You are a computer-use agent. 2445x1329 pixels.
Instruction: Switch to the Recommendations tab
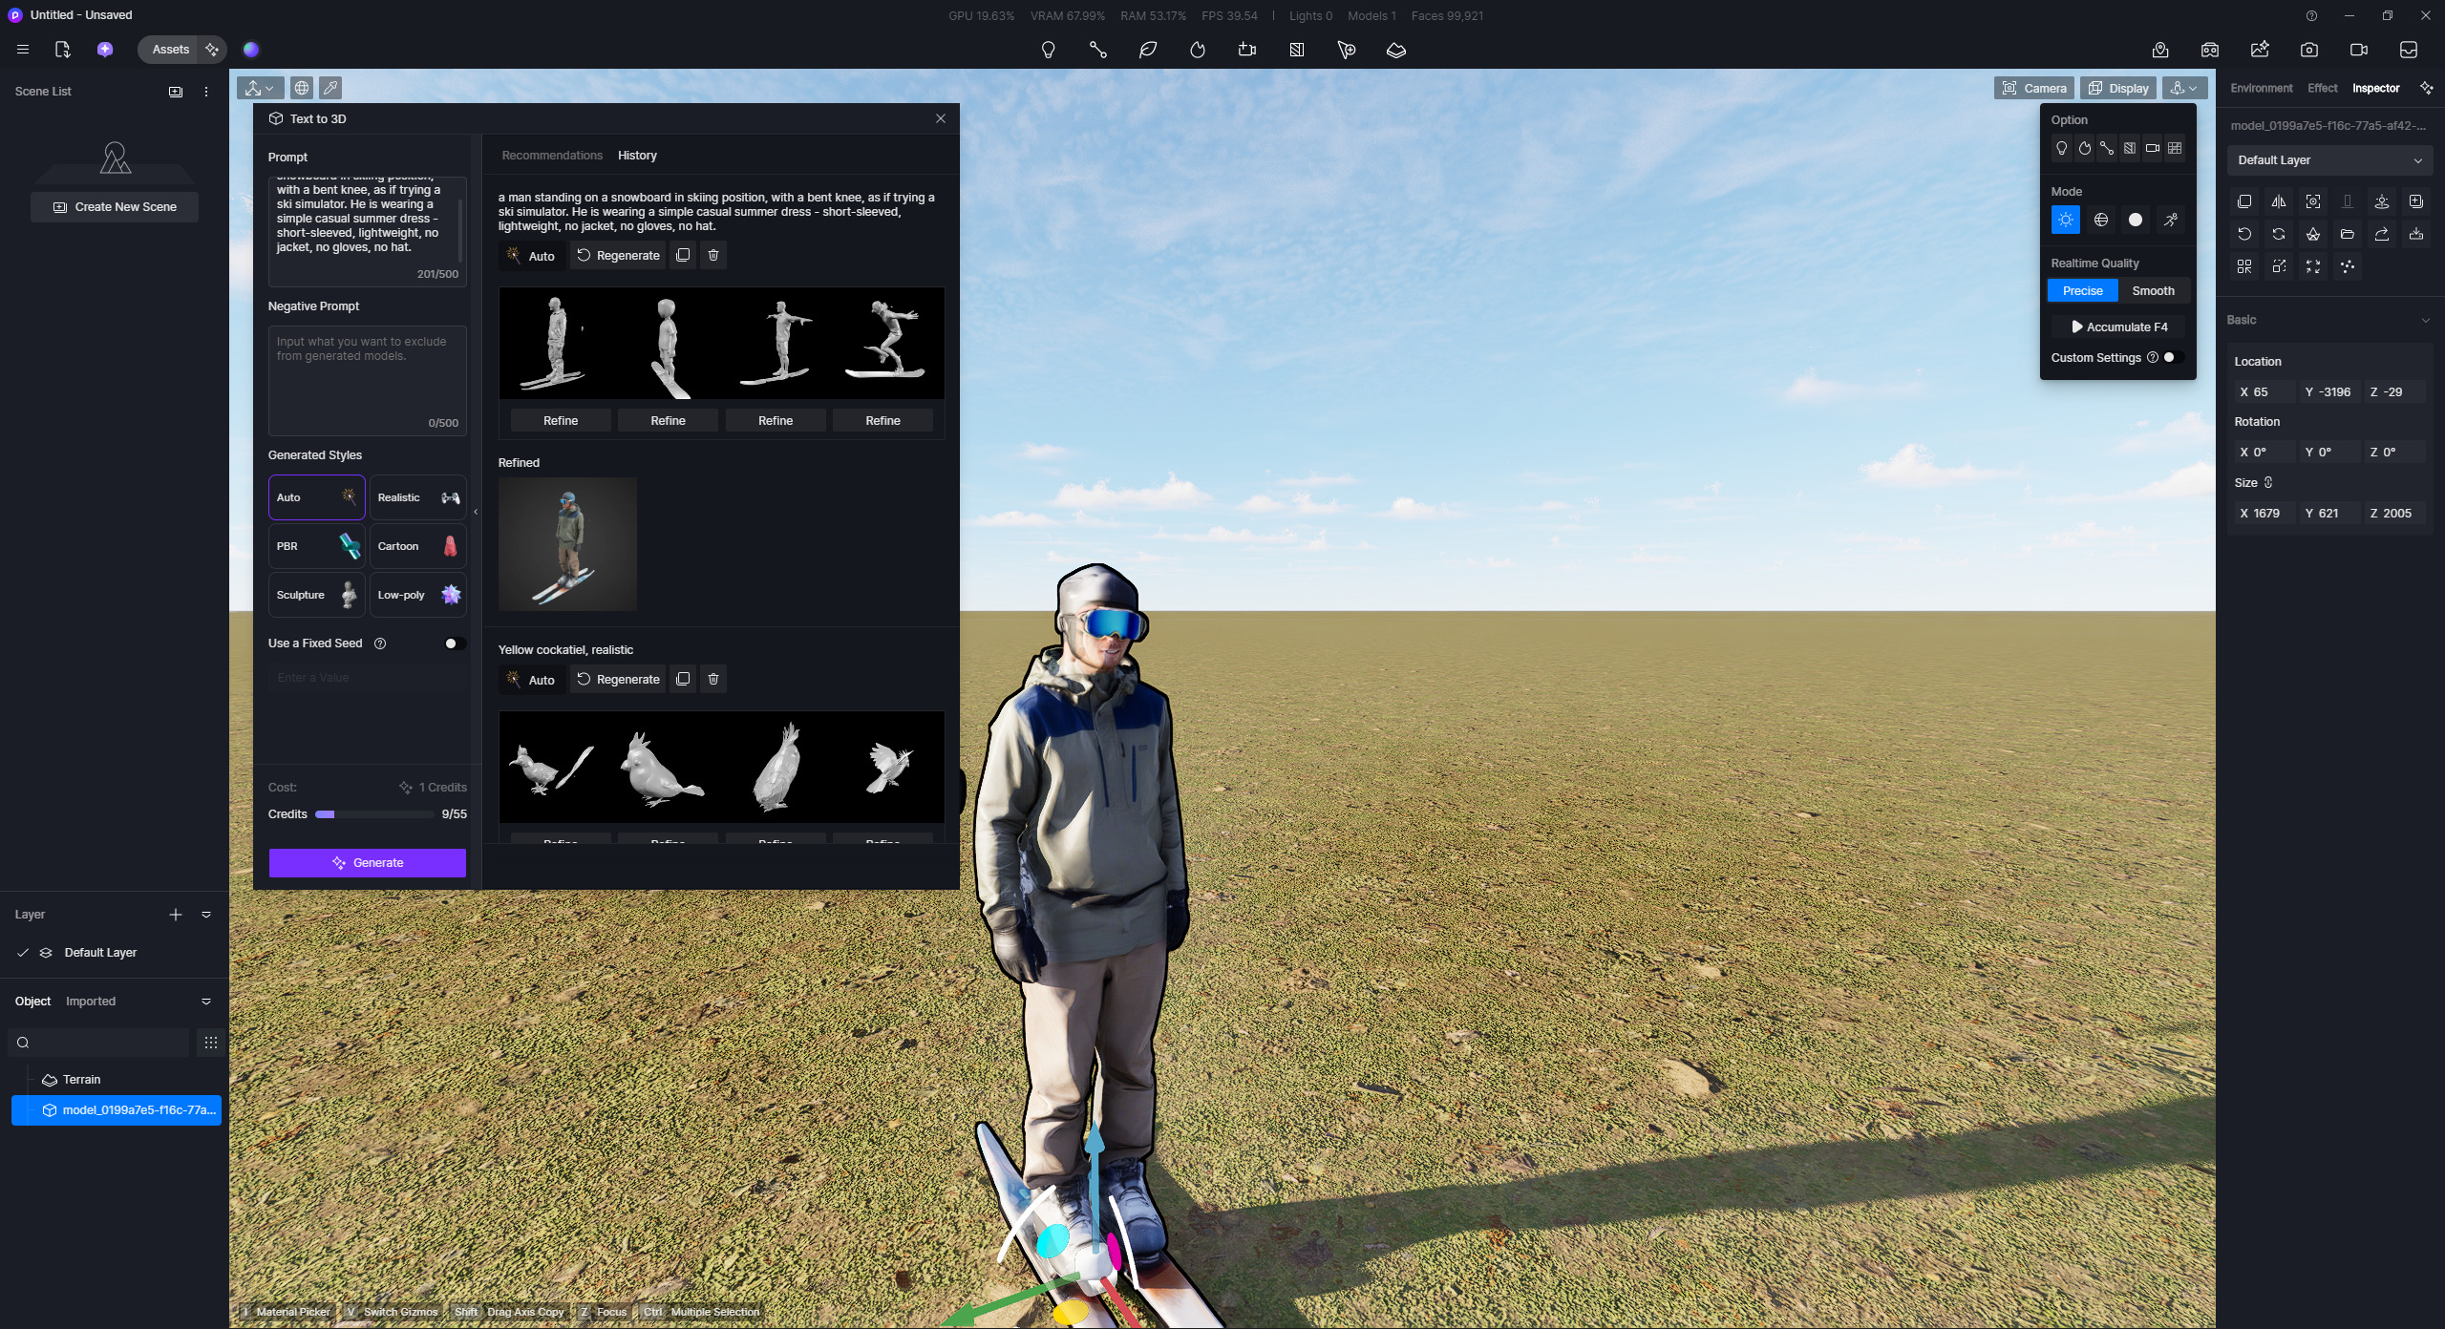(x=551, y=156)
